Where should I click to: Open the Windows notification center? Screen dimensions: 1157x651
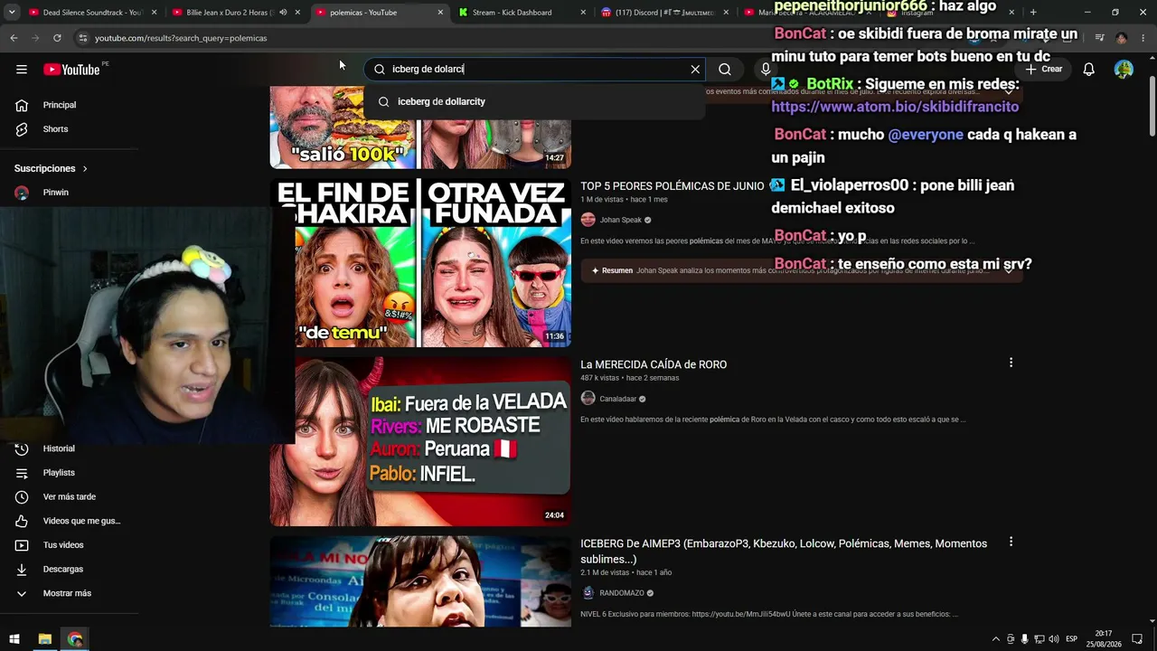pyautogui.click(x=1137, y=639)
